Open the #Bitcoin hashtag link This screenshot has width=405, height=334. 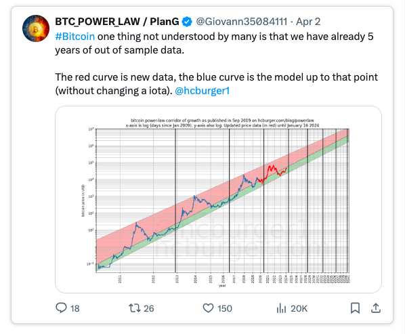pyautogui.click(x=75, y=37)
